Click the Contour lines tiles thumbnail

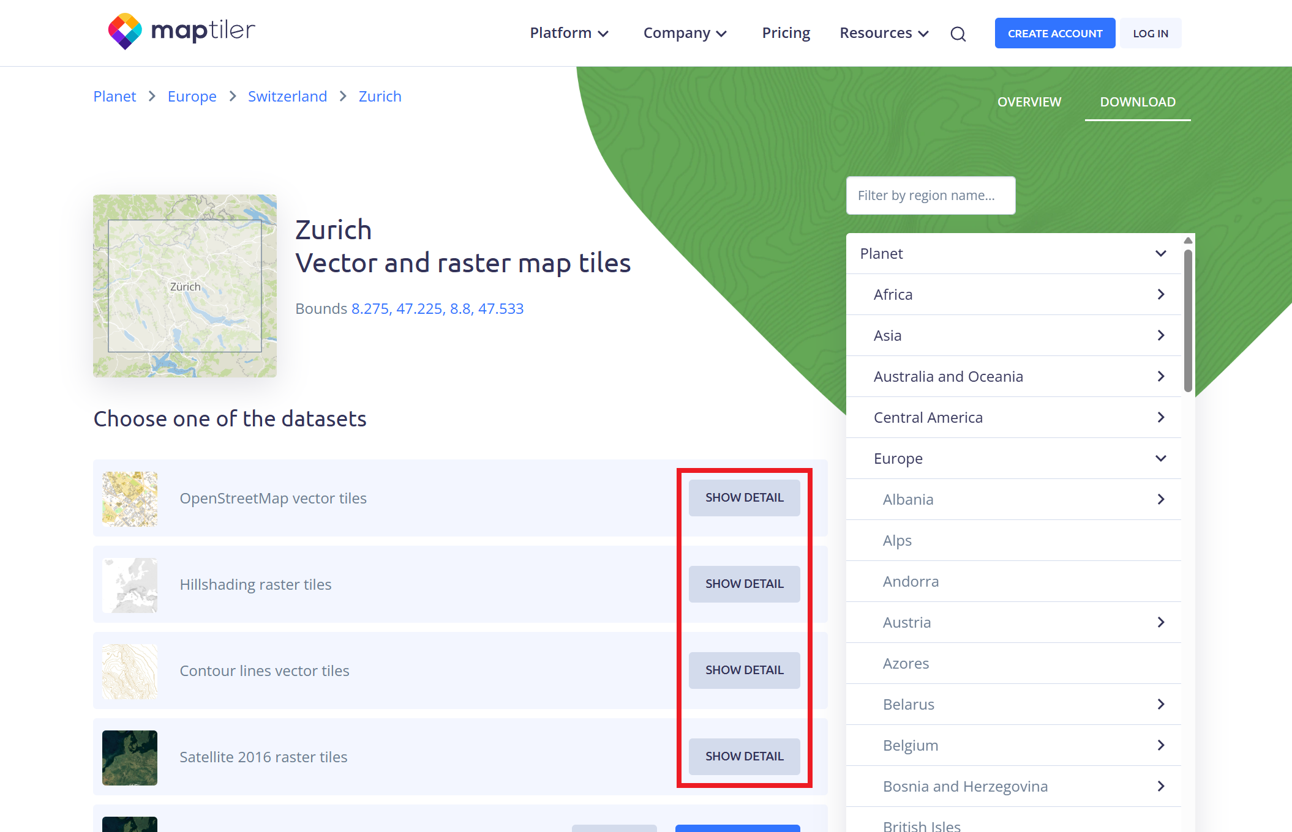click(130, 671)
